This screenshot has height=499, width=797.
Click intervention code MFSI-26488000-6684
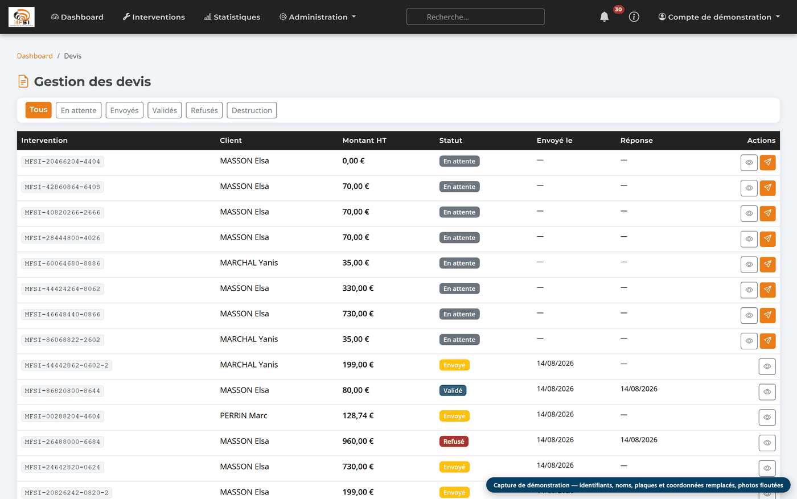(63, 442)
